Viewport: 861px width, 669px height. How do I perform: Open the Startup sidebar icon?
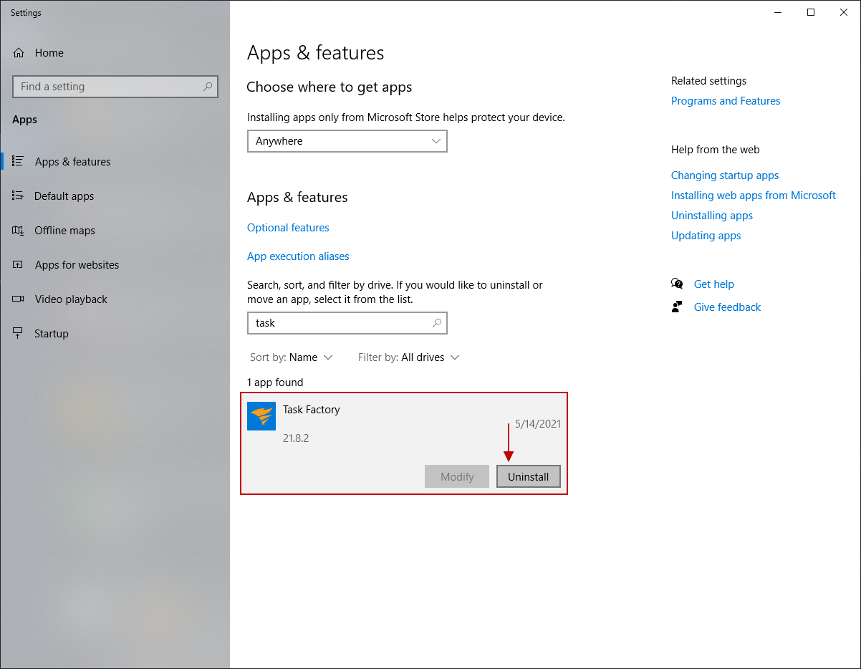click(x=20, y=333)
